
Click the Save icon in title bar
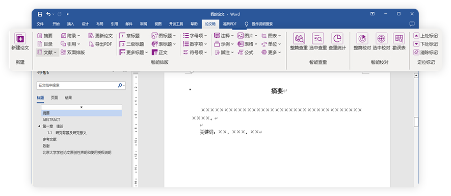click(40, 14)
